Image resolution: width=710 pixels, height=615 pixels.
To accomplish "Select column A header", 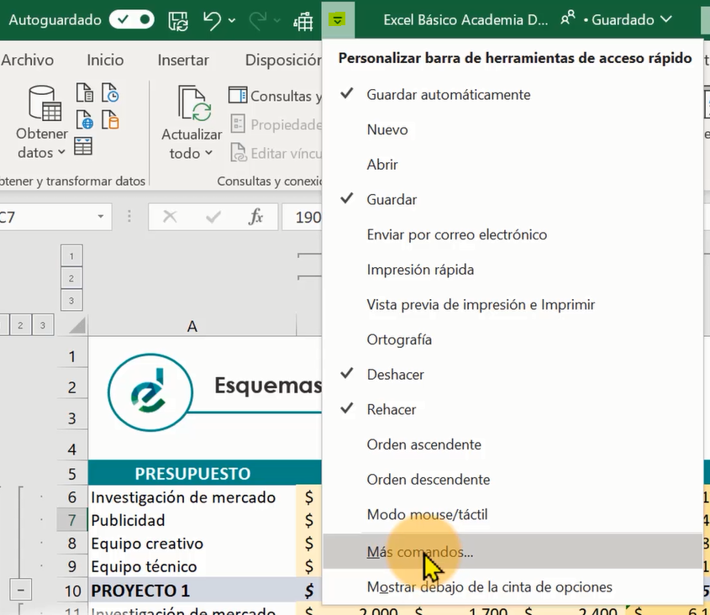I will point(192,326).
